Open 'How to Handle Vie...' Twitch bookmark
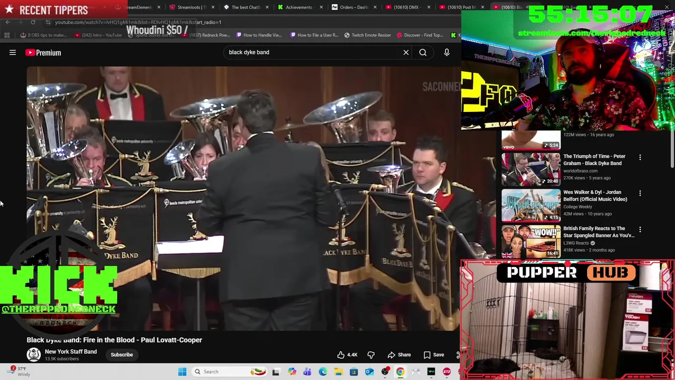The height and width of the screenshot is (380, 675). 259,35
